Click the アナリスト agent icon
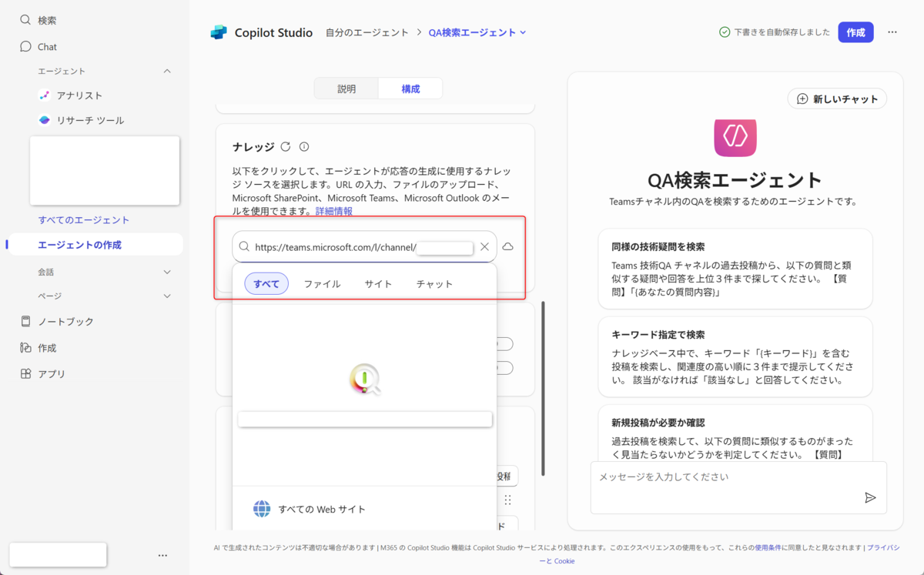 coord(44,95)
